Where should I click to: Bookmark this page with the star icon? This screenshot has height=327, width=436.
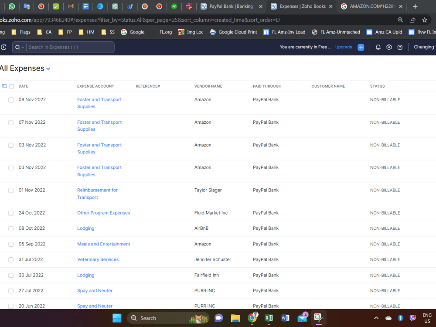[x=424, y=20]
